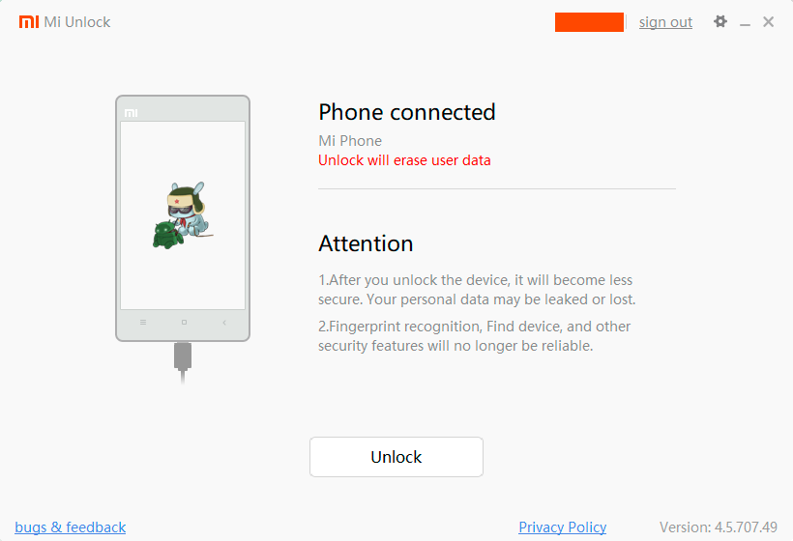Sign out of the Mi account
The image size is (793, 541).
tap(665, 22)
